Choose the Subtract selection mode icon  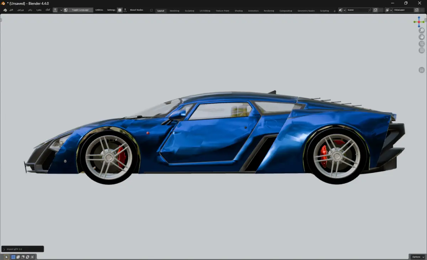point(23,257)
